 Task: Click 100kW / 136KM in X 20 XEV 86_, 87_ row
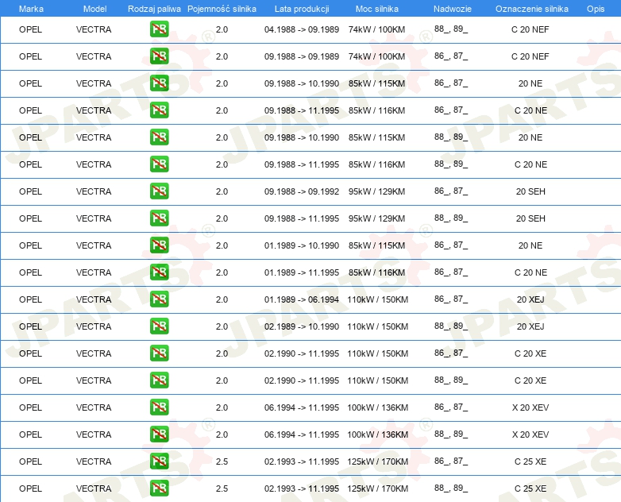pyautogui.click(x=377, y=407)
